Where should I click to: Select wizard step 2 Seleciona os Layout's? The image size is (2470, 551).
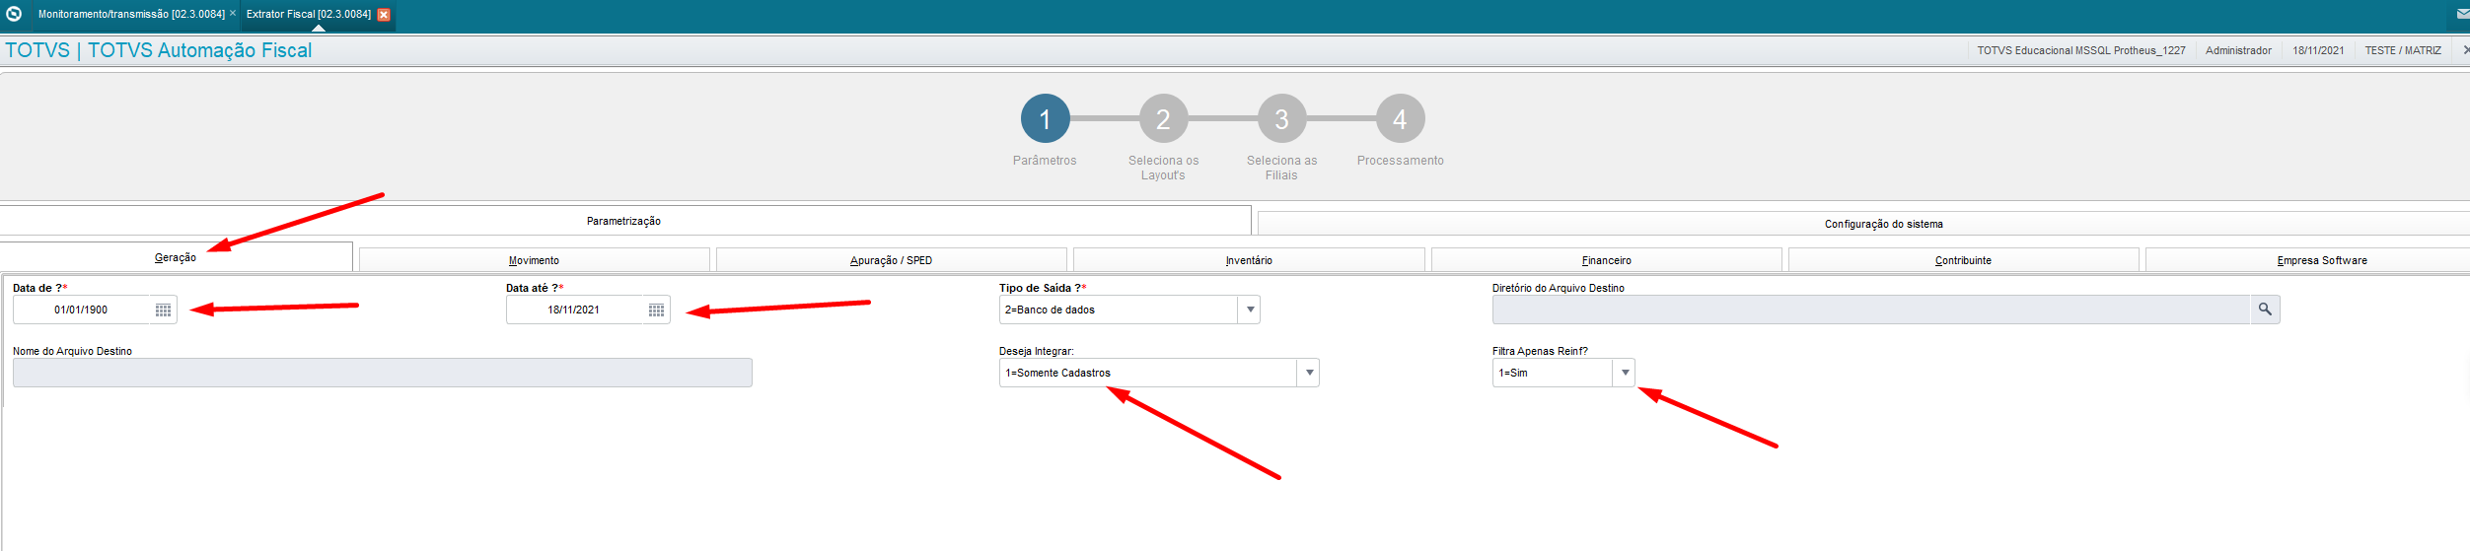click(1163, 118)
